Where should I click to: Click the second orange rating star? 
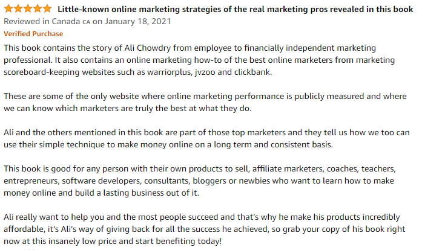click(x=18, y=9)
